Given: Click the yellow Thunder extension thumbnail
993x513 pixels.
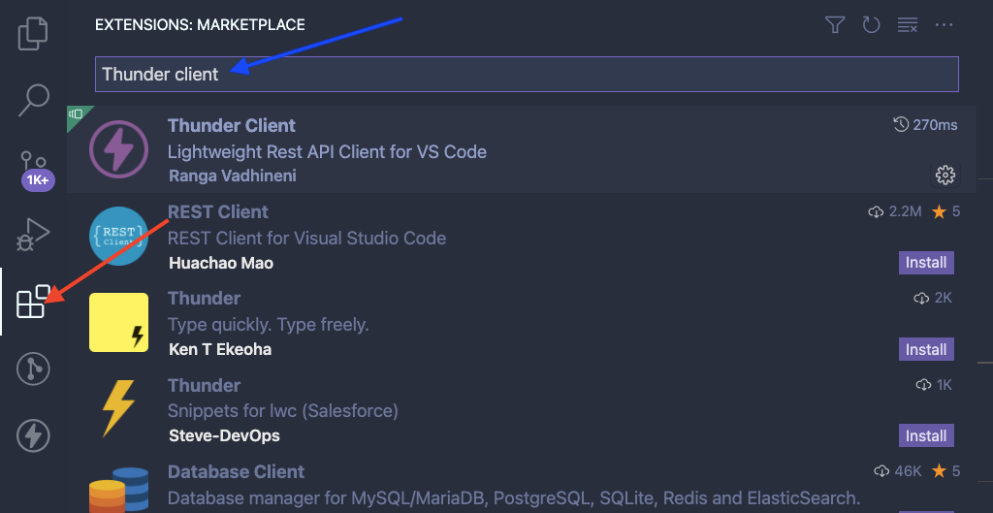Looking at the screenshot, I should (x=119, y=322).
